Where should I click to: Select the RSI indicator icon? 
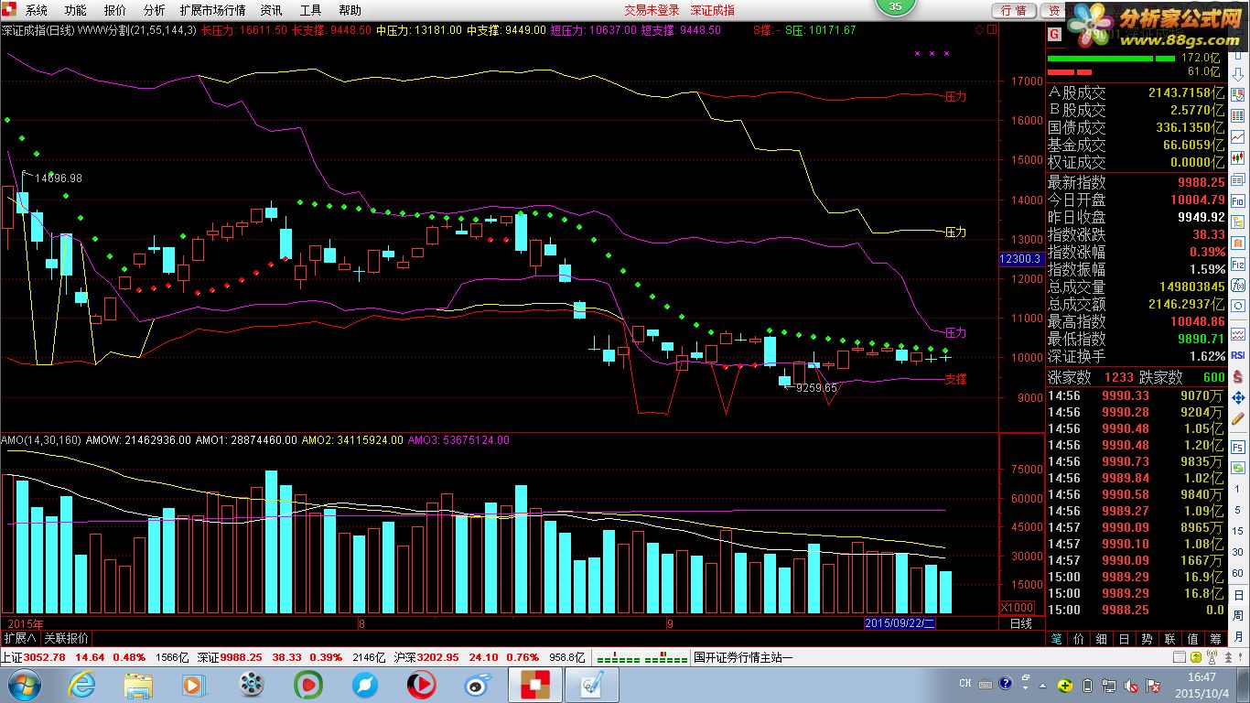(1238, 354)
